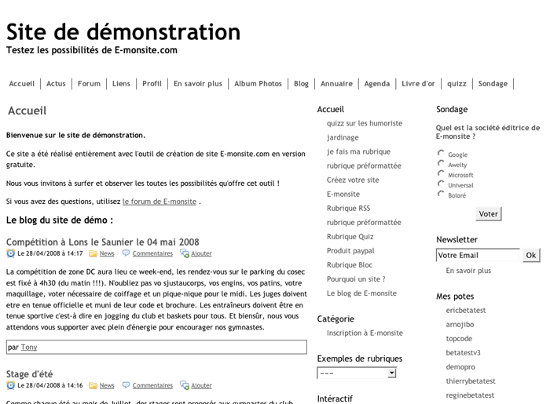The height and width of the screenshot is (404, 550).
Task: Open Agenda in navigation bar
Action: [x=377, y=84]
